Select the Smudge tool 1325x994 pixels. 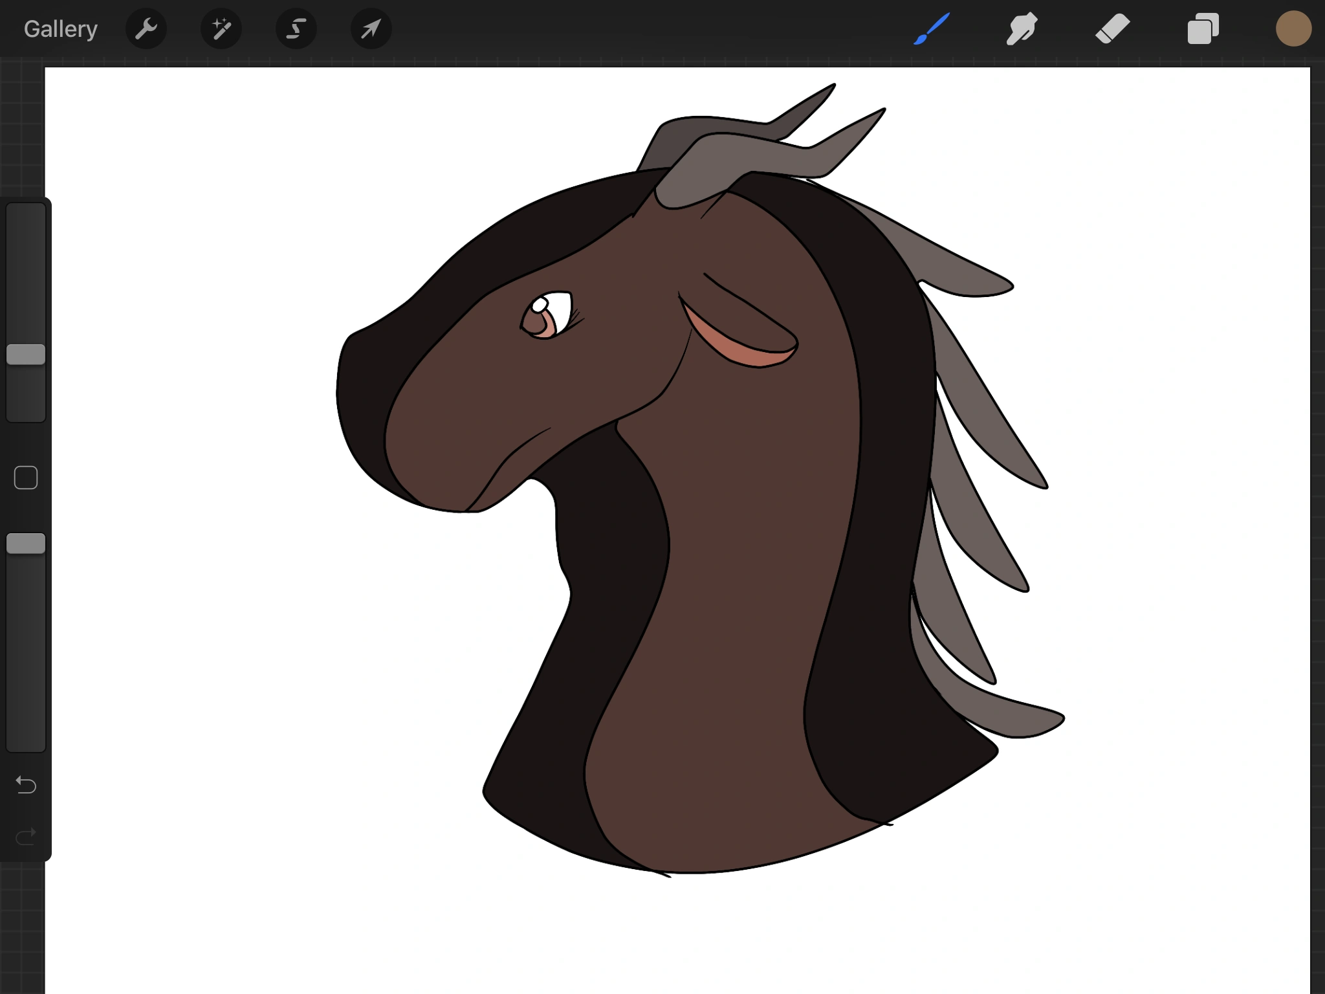click(x=1022, y=29)
